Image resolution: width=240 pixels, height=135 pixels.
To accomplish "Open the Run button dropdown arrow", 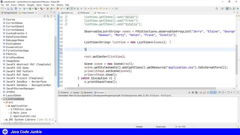I will tap(33, 9).
